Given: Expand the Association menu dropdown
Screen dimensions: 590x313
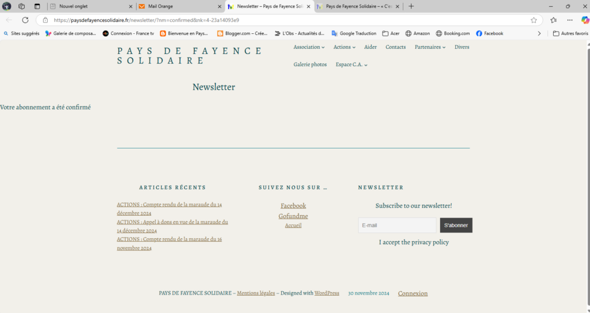Looking at the screenshot, I should (x=309, y=47).
